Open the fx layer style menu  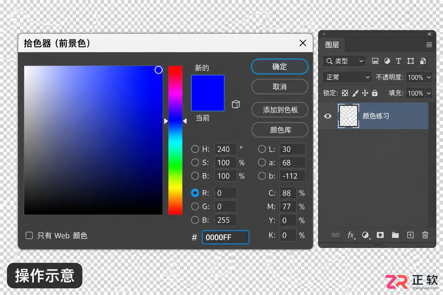[x=351, y=235]
